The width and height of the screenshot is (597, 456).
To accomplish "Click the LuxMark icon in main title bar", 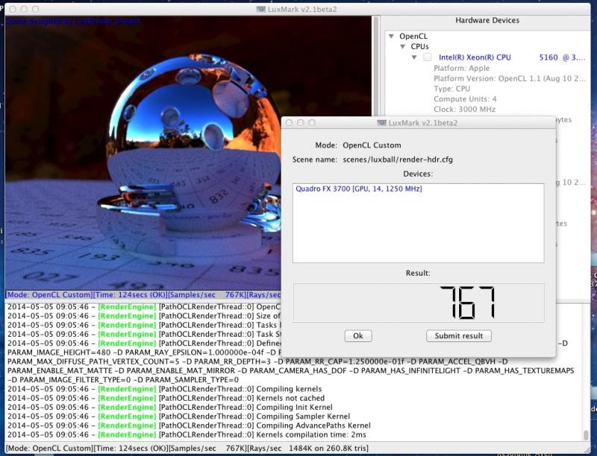I will pos(260,8).
